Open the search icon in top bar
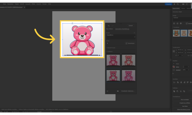Viewport: 192px width, 115px height. [178, 4]
